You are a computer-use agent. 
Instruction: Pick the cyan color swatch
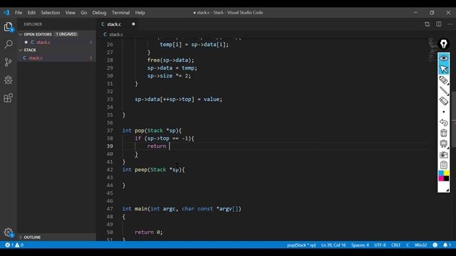pos(441,173)
